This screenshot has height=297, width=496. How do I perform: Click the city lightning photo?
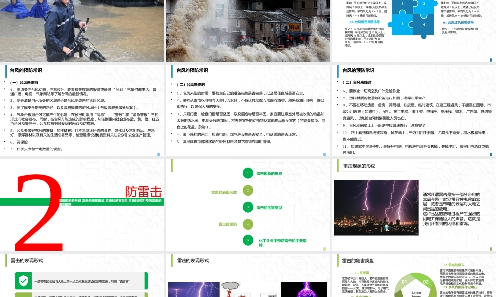[376, 208]
